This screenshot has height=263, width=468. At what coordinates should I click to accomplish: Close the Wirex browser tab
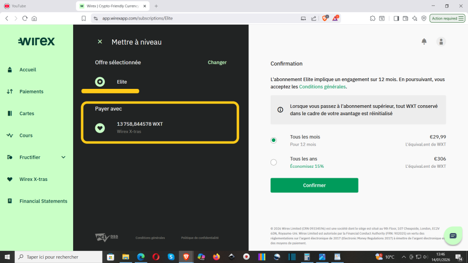pos(145,6)
